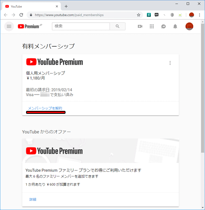Click the 有料メンバーシップ heading
Screen dimensions: 205x210
(48, 46)
